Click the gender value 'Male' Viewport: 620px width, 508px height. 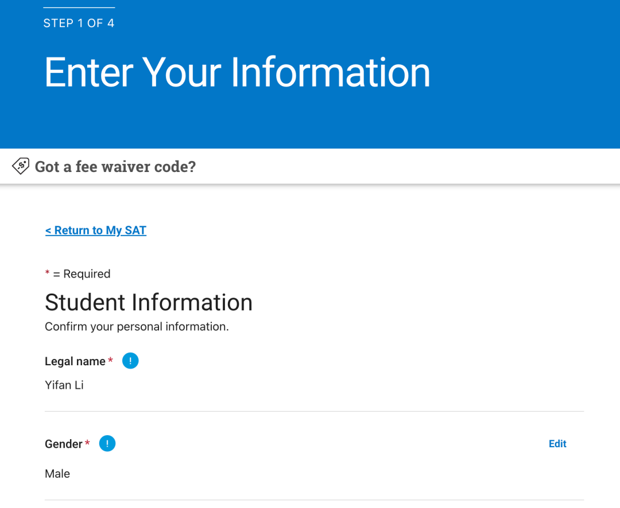[x=57, y=474]
